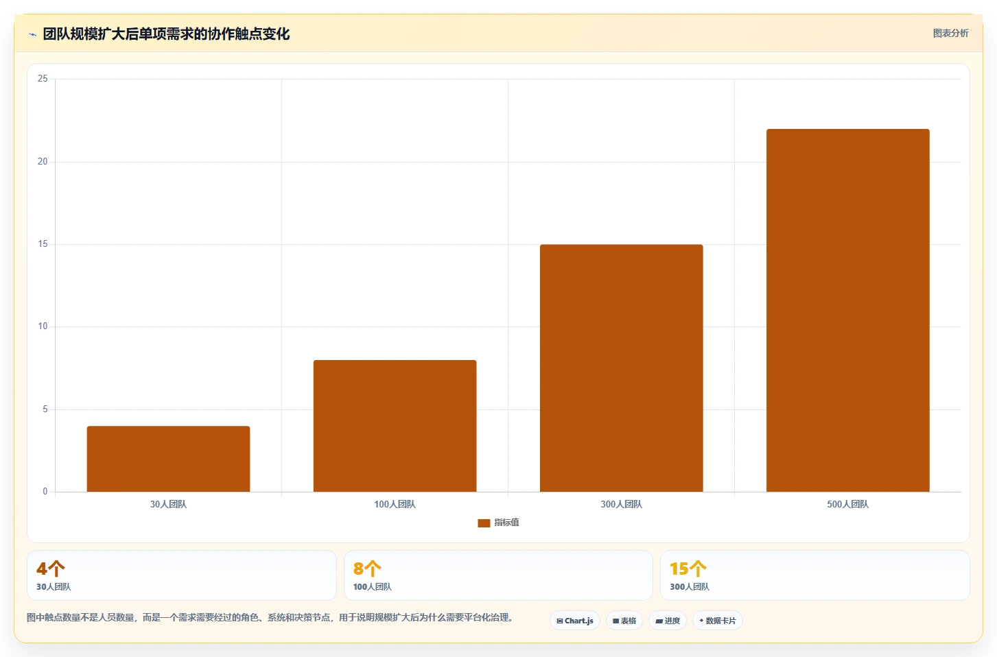This screenshot has width=997, height=657.
Task: Open the 15个 stat card
Action: 815,575
